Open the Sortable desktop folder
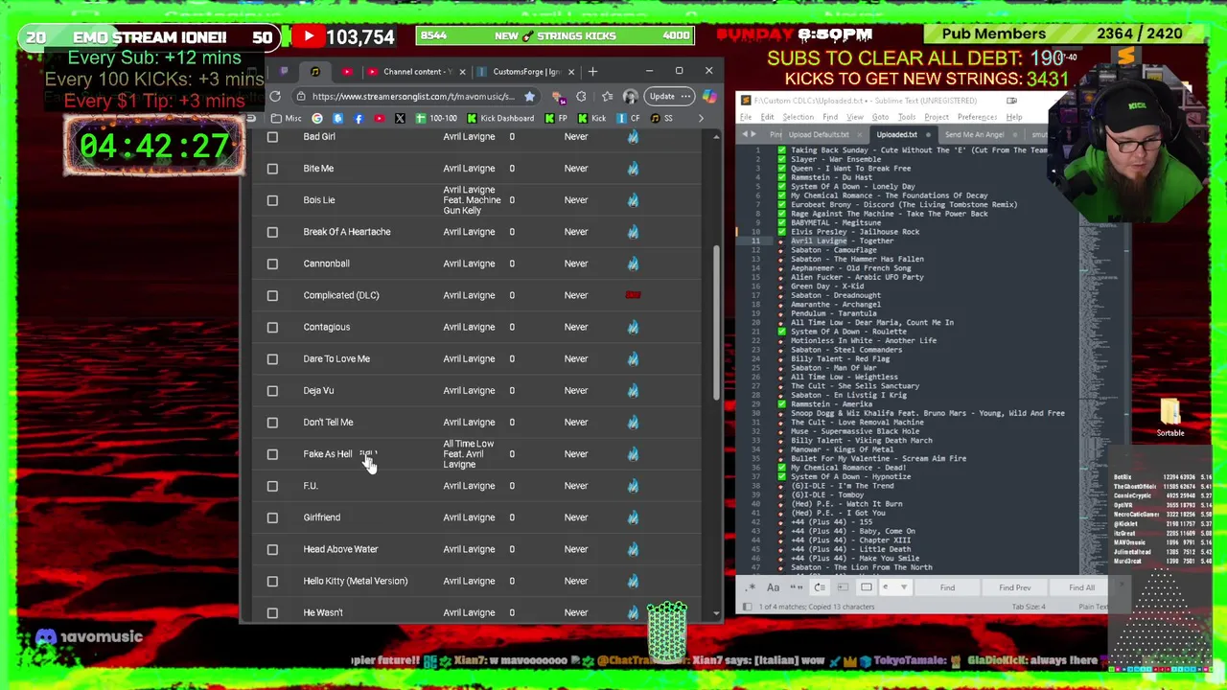Image resolution: width=1227 pixels, height=690 pixels. 1169,418
